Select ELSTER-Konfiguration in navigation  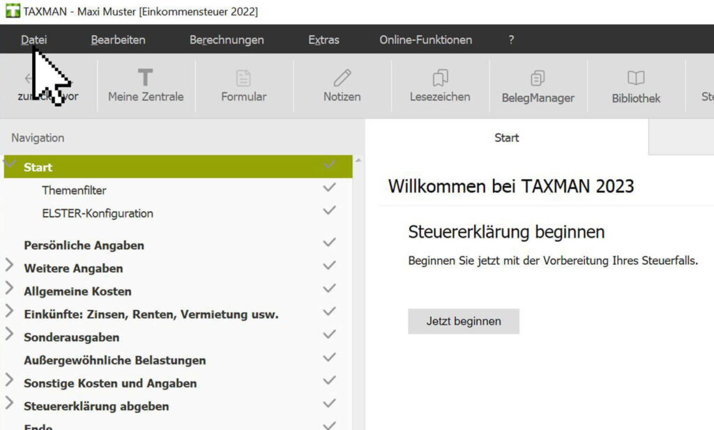click(98, 213)
